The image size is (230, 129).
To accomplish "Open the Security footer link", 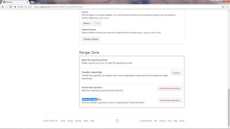I will pyautogui.click(x=78, y=121).
